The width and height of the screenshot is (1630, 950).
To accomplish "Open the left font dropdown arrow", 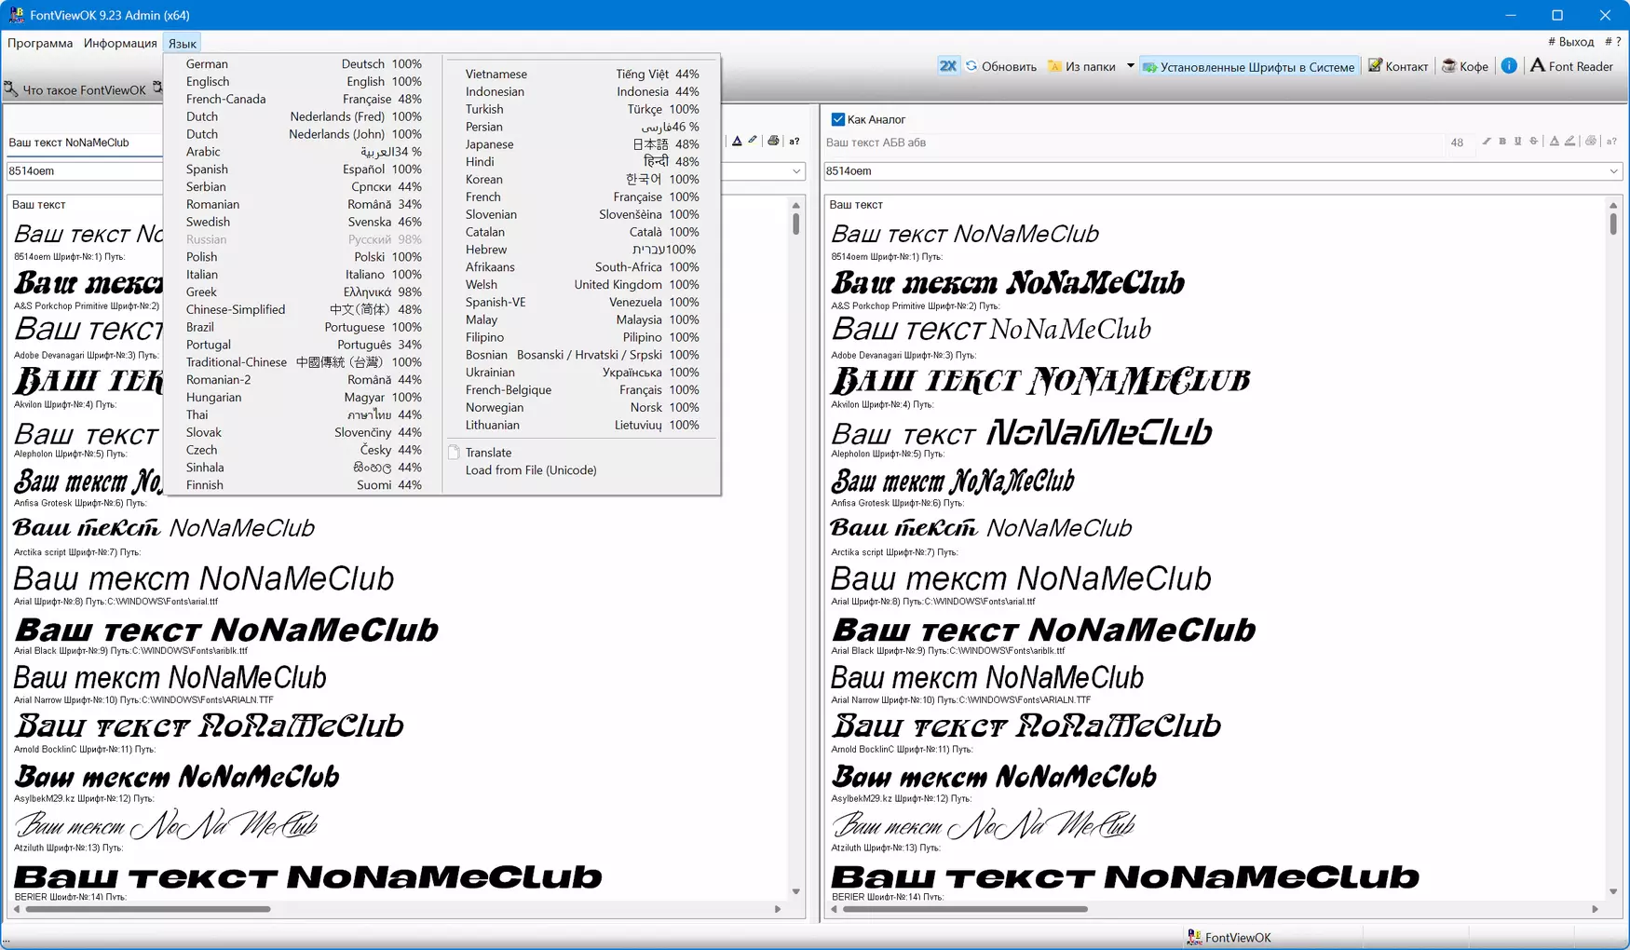I will tap(796, 171).
